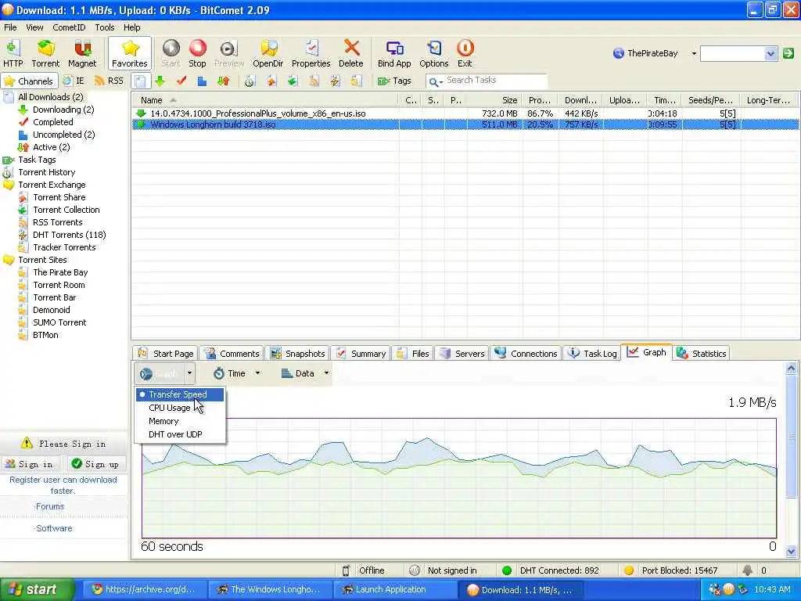Open the Help menu

131,27
